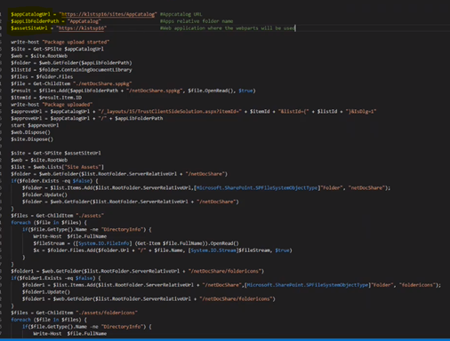Click the $list.Items.Add line ending with "netDocShare");
The height and width of the screenshot is (341, 450).
click(206, 188)
